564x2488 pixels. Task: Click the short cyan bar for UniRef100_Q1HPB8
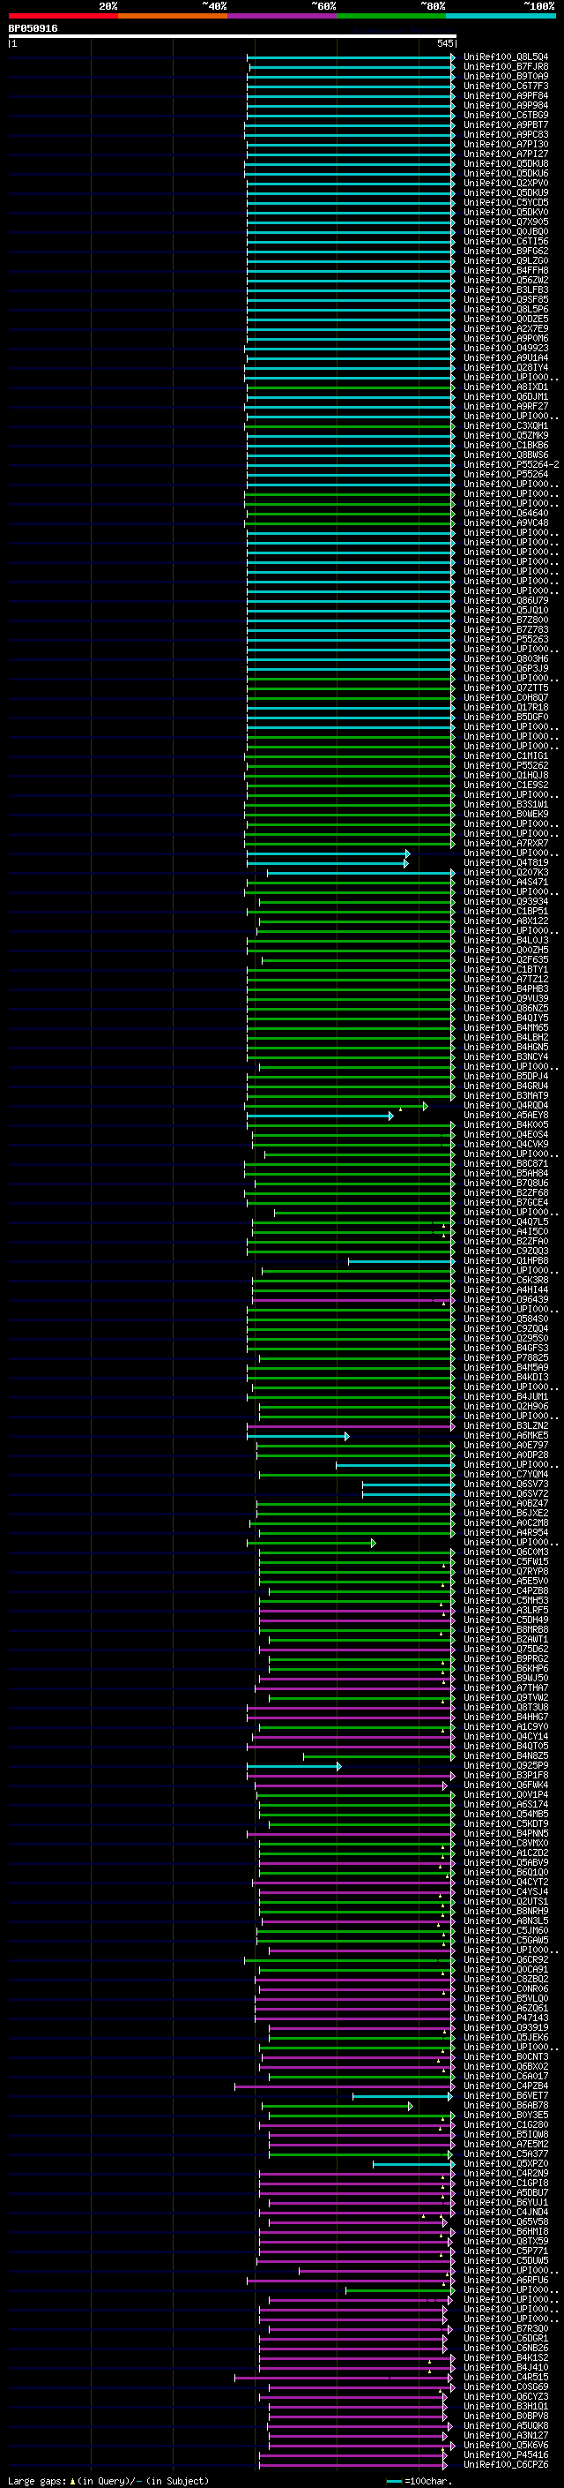401,1261
